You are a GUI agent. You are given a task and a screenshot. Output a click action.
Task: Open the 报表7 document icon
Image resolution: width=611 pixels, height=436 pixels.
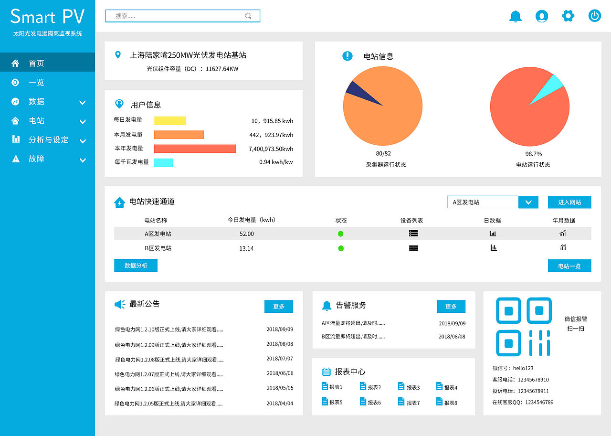(401, 402)
